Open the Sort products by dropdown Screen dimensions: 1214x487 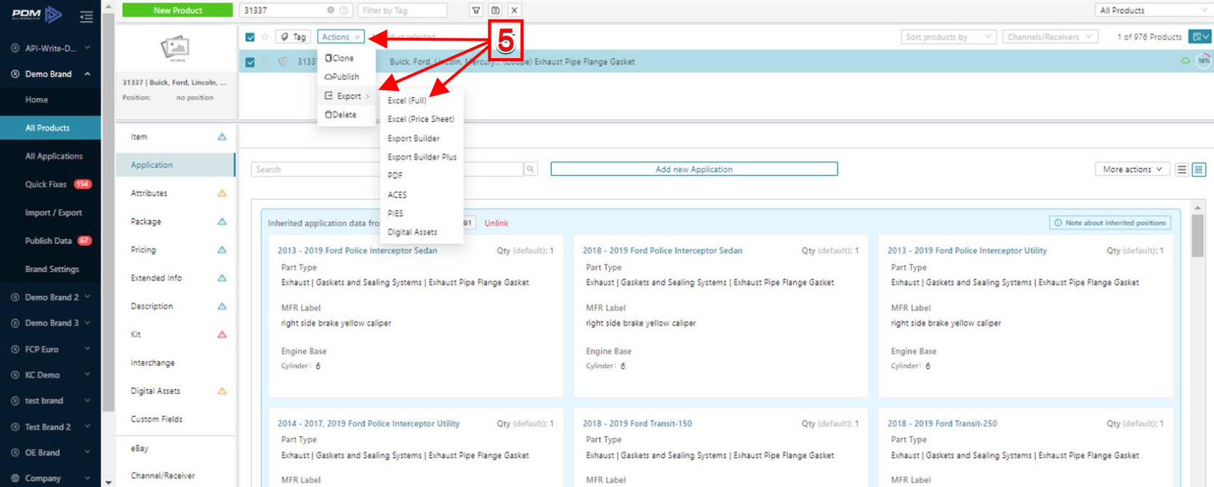coord(948,37)
